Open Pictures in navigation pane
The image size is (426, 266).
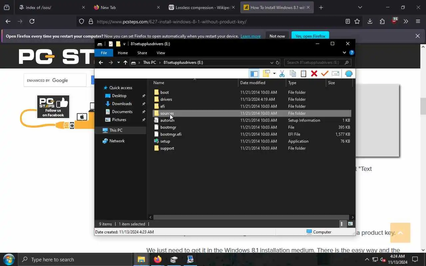(119, 120)
